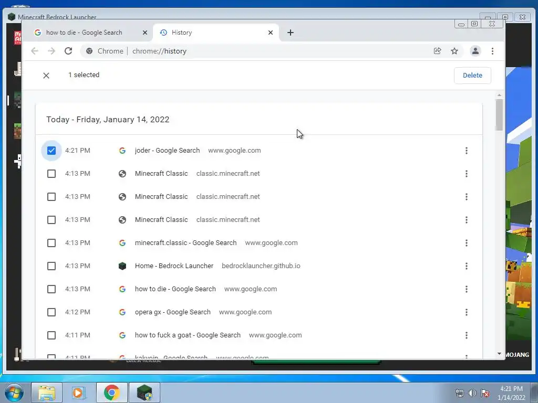This screenshot has width=538, height=403.
Task: Open more actions for the 4:11 PM goat entry
Action: [x=467, y=335]
